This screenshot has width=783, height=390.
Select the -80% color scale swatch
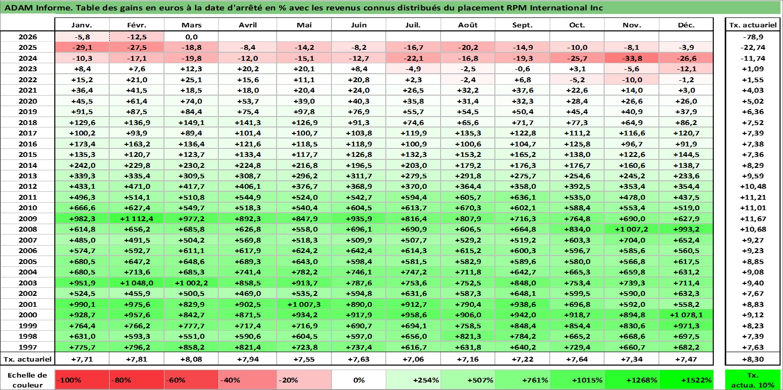pyautogui.click(x=137, y=380)
